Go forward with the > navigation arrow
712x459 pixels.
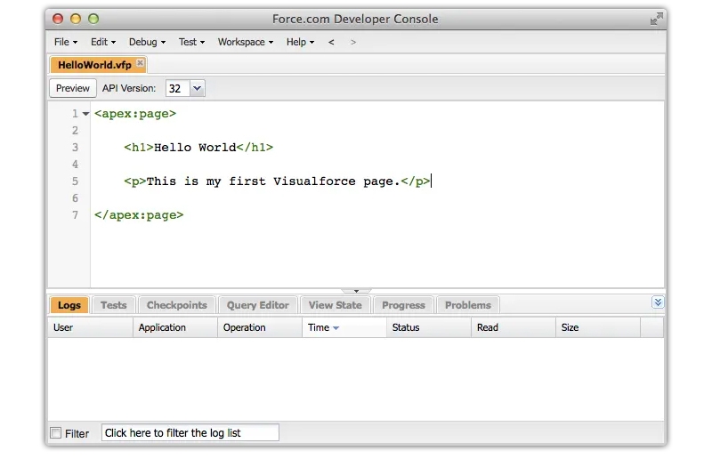(x=352, y=42)
